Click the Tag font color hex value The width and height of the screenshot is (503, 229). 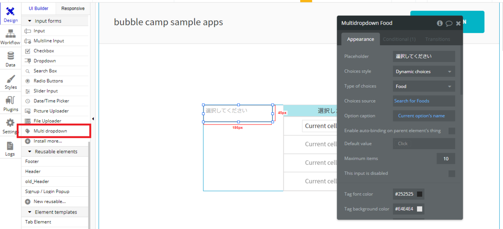[404, 194]
